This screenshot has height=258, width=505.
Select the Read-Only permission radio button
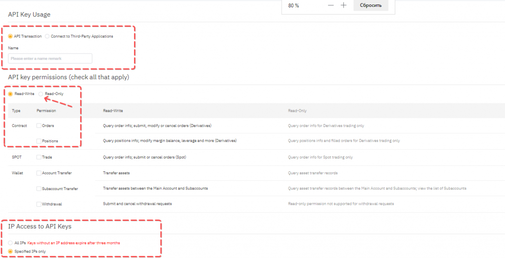40,94
